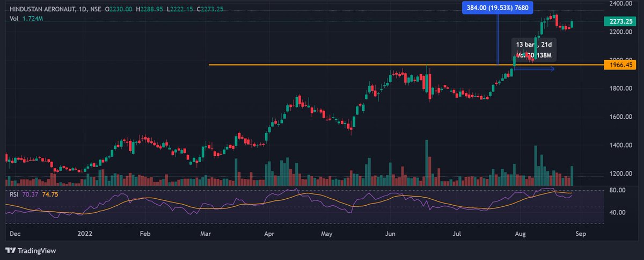Click the Mar label on time axis
Viewport: 644px width, 260px height.
tap(206, 234)
